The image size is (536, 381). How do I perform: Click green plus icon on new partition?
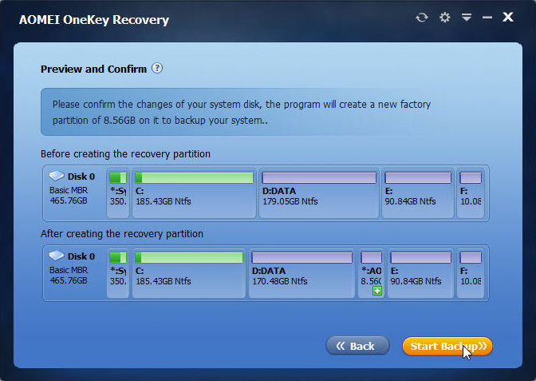(377, 291)
